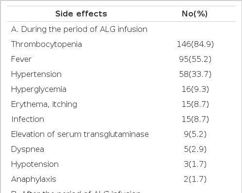Click the value 16(9.3)

[195, 89]
